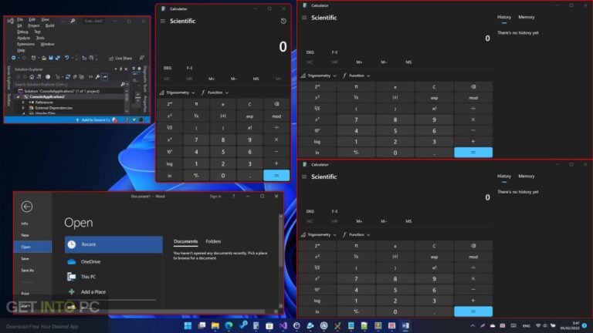Click the Home icon in Solution Explorer toolbar
This screenshot has width=593, height=333.
click(32, 76)
